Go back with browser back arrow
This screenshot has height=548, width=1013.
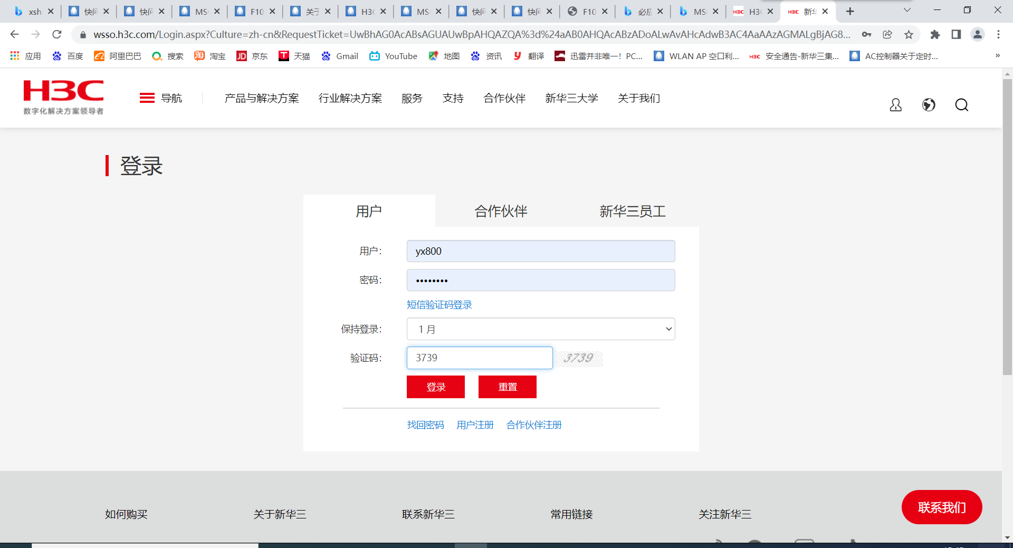pos(14,34)
